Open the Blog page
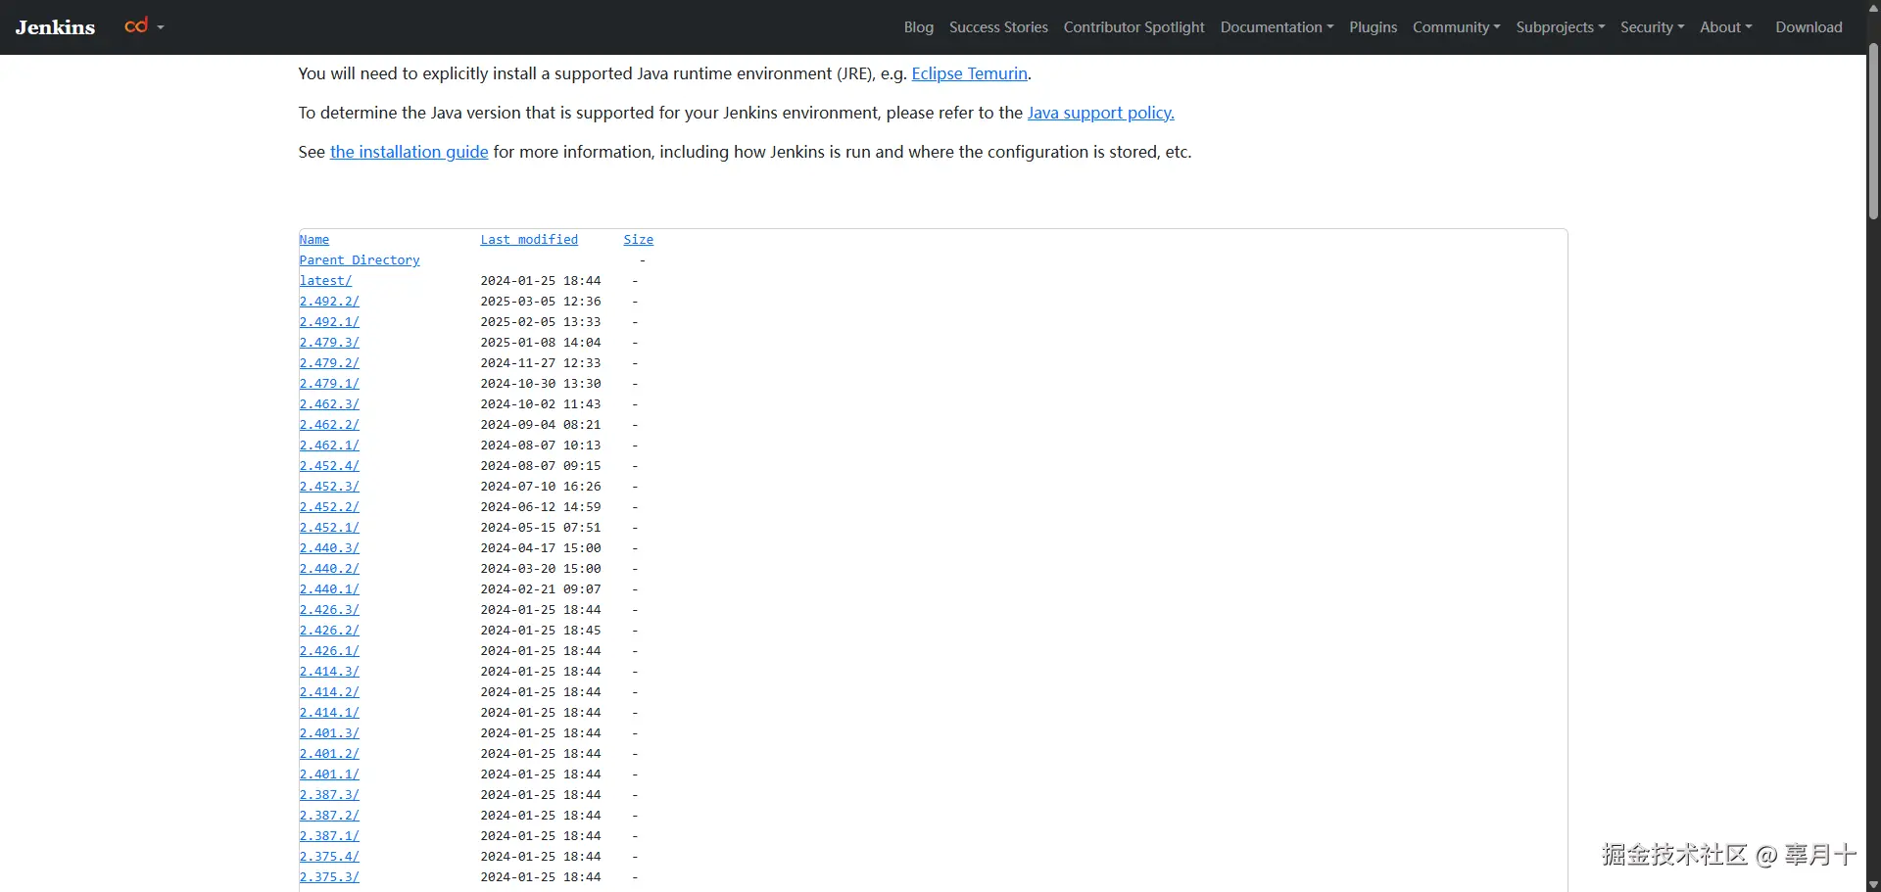Image resolution: width=1881 pixels, height=892 pixels. pos(918,27)
